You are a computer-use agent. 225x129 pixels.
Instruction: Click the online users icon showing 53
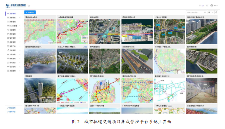click(201, 6)
